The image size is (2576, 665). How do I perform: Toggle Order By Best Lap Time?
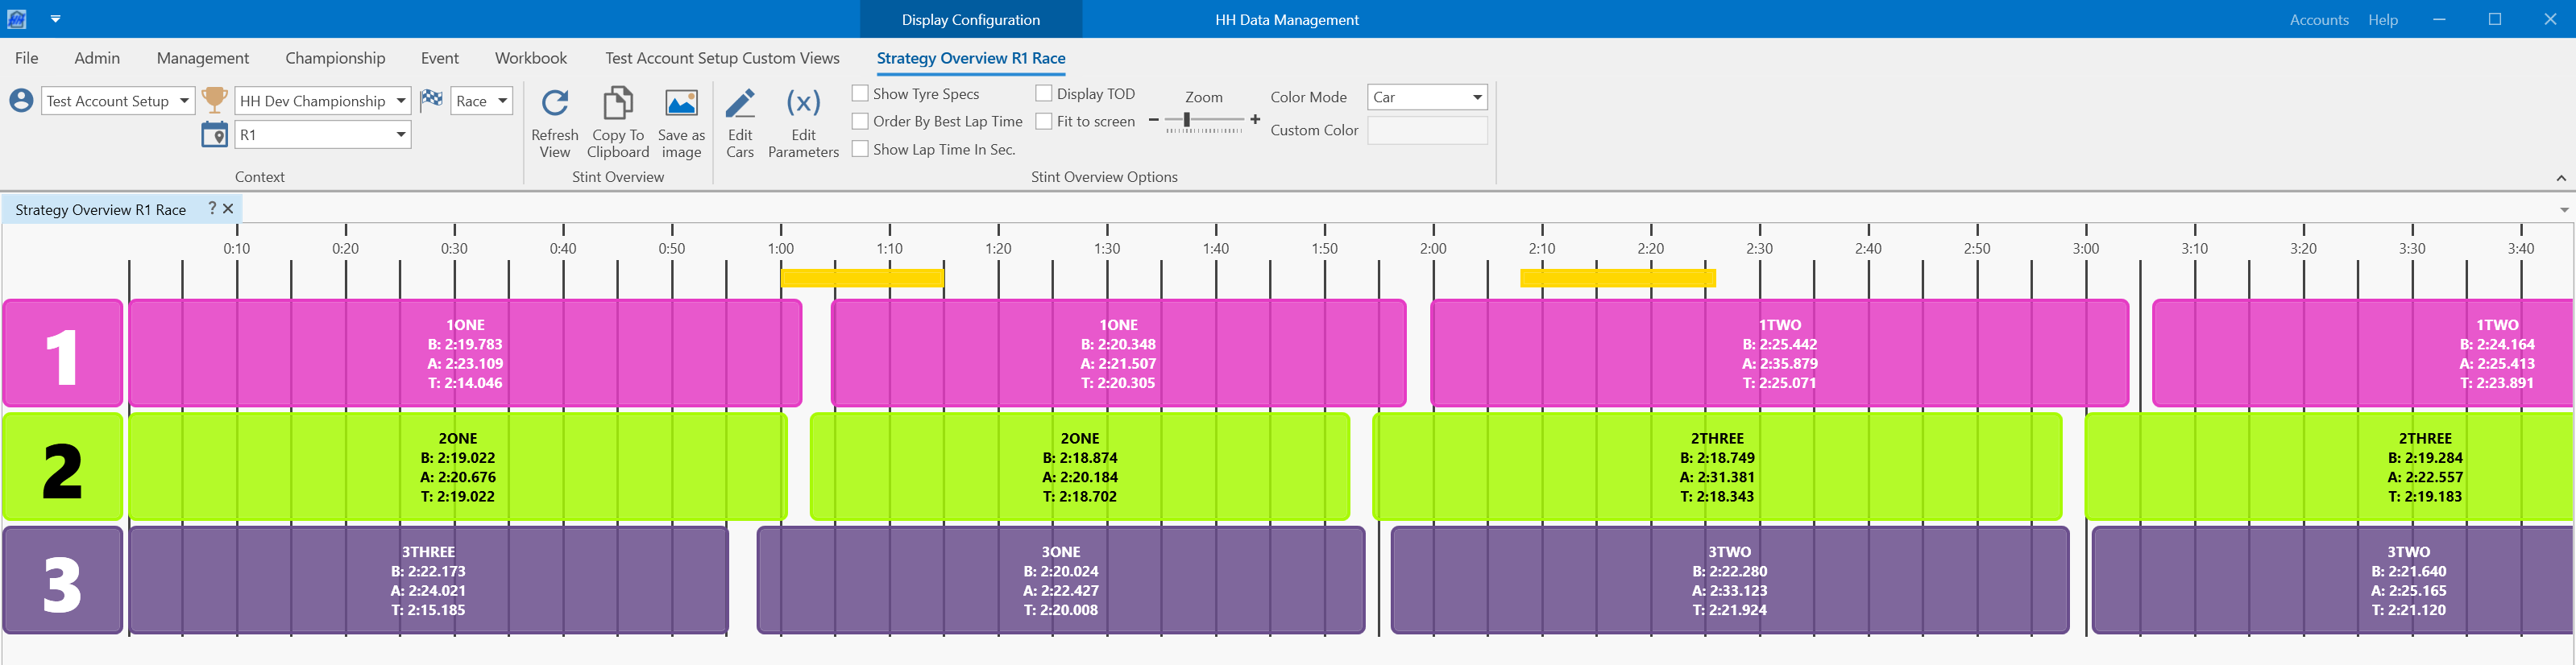(x=860, y=122)
